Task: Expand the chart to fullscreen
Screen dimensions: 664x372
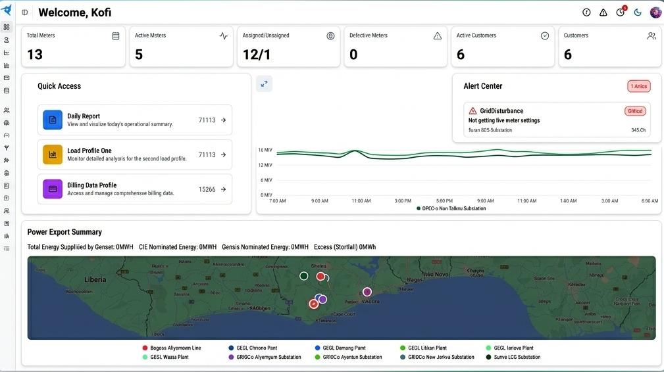Action: (264, 83)
